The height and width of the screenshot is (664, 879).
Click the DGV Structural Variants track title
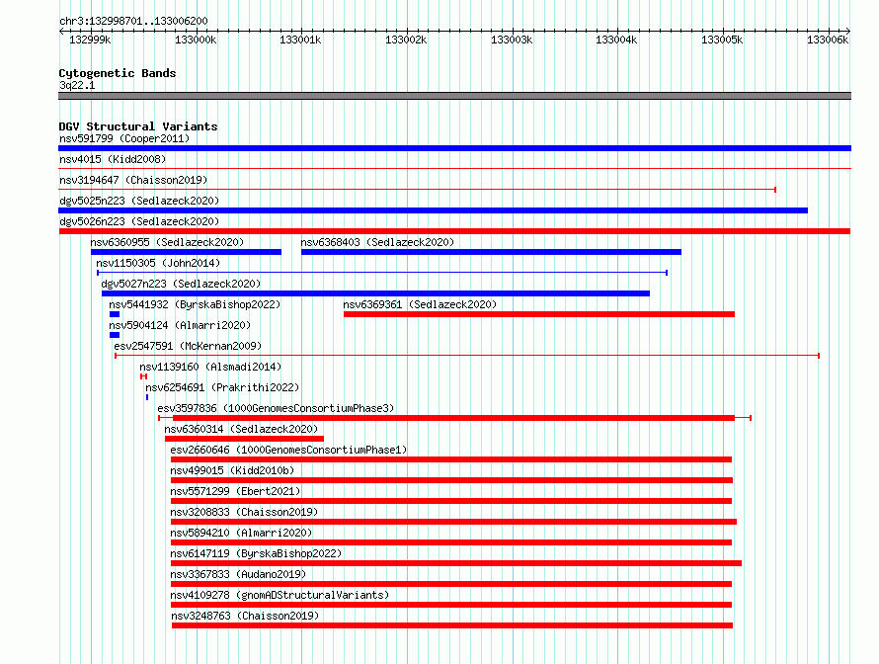point(138,126)
